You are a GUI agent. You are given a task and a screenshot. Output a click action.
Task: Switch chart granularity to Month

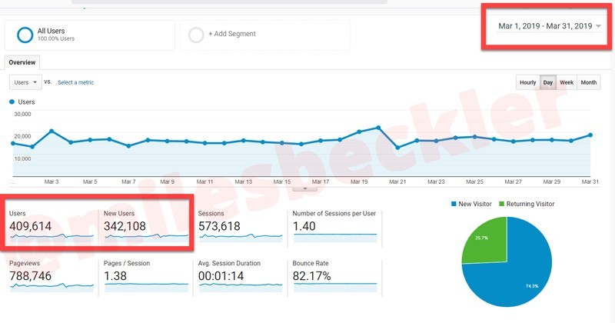[588, 82]
